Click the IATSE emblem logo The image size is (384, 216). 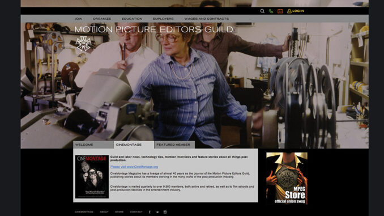point(83,44)
